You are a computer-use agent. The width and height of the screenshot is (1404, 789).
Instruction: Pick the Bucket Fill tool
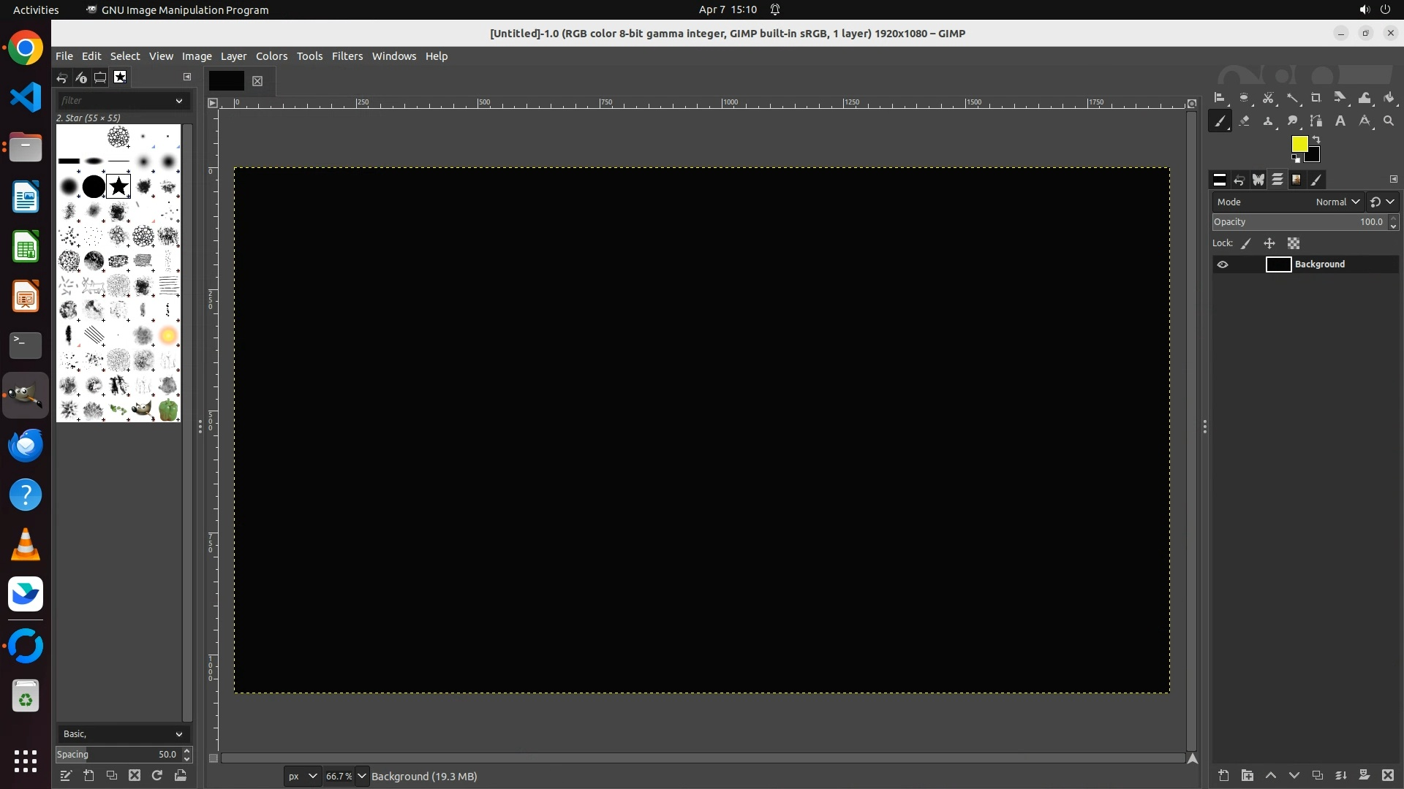point(1389,98)
